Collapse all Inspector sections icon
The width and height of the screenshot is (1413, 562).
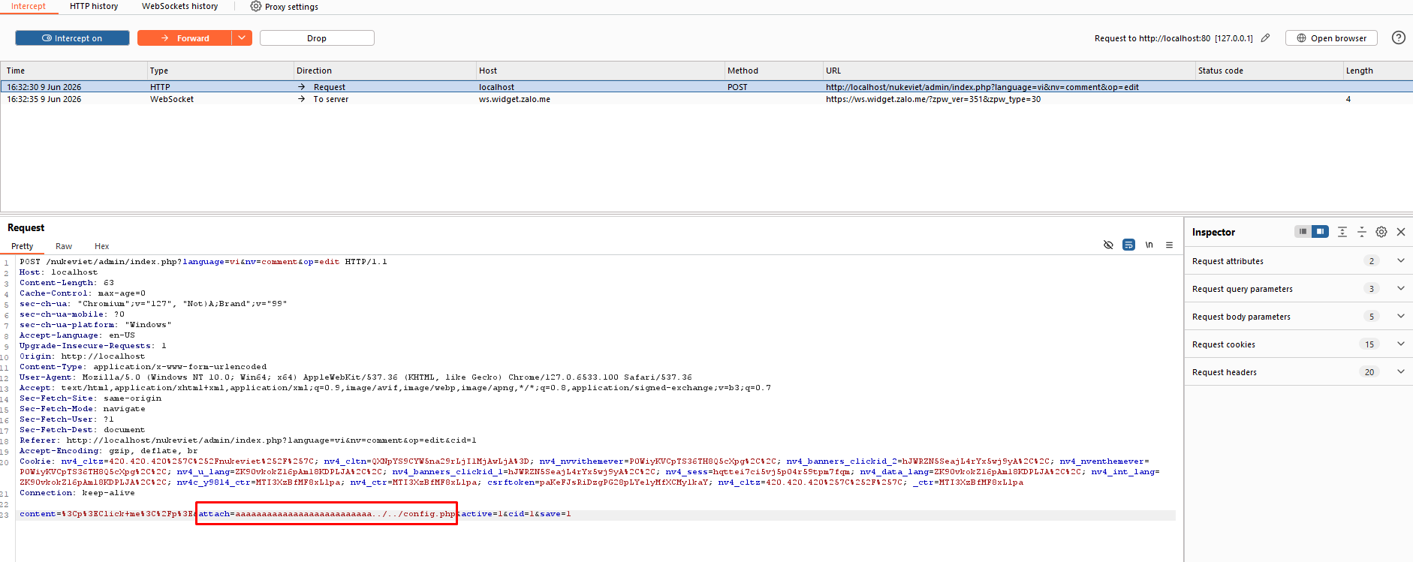(x=1361, y=232)
